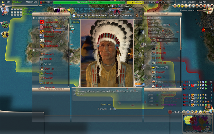Toggle unit icons display above minimap
214x134 pixels.
tap(184, 112)
